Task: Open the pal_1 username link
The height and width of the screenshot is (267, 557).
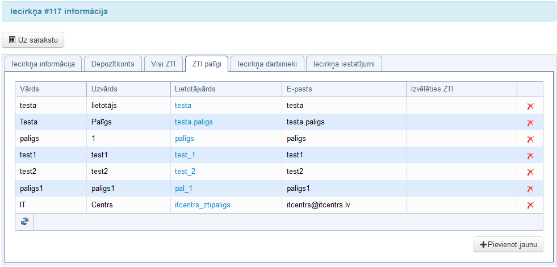Action: point(183,188)
